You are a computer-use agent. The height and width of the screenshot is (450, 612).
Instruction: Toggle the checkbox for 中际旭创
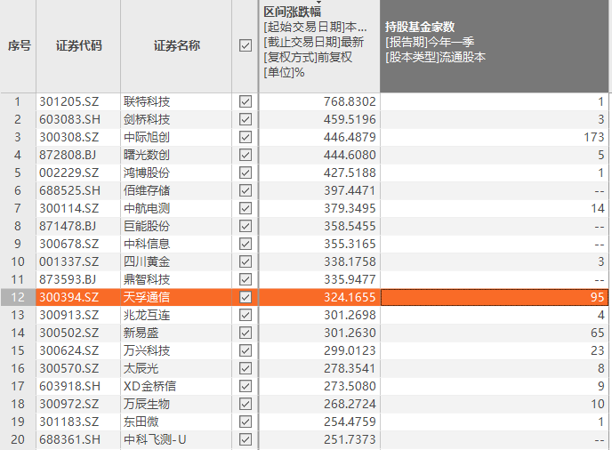point(246,137)
